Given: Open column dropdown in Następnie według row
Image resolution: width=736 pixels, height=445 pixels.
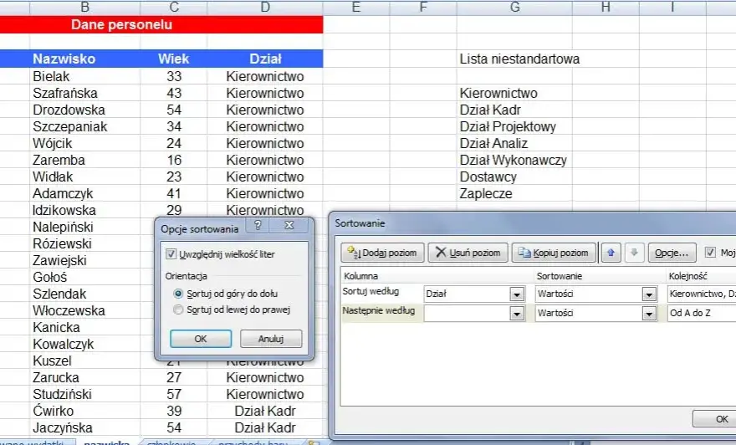Looking at the screenshot, I should tap(517, 313).
